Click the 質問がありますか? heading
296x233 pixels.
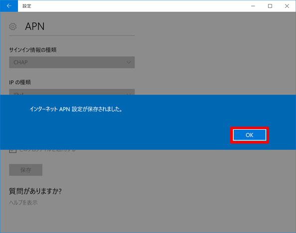pos(35,191)
